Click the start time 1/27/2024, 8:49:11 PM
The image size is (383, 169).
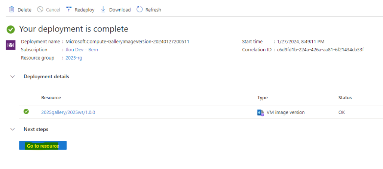coord(301,42)
